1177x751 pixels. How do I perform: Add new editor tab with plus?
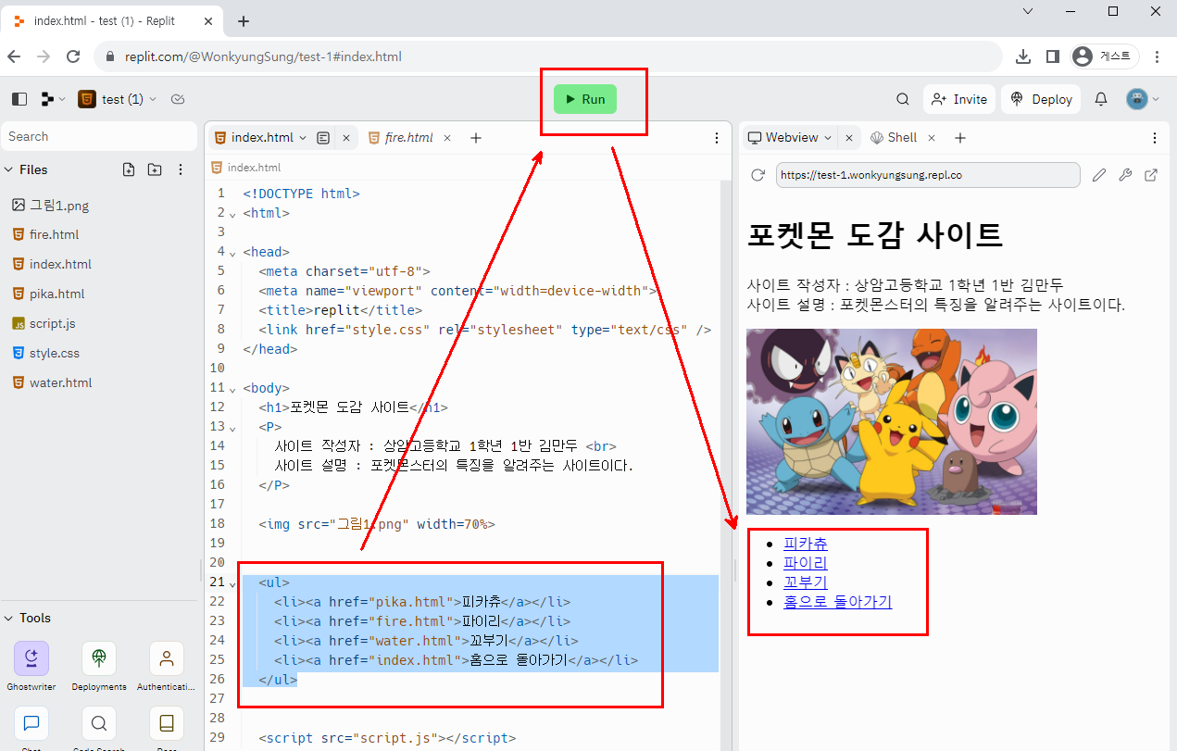476,137
